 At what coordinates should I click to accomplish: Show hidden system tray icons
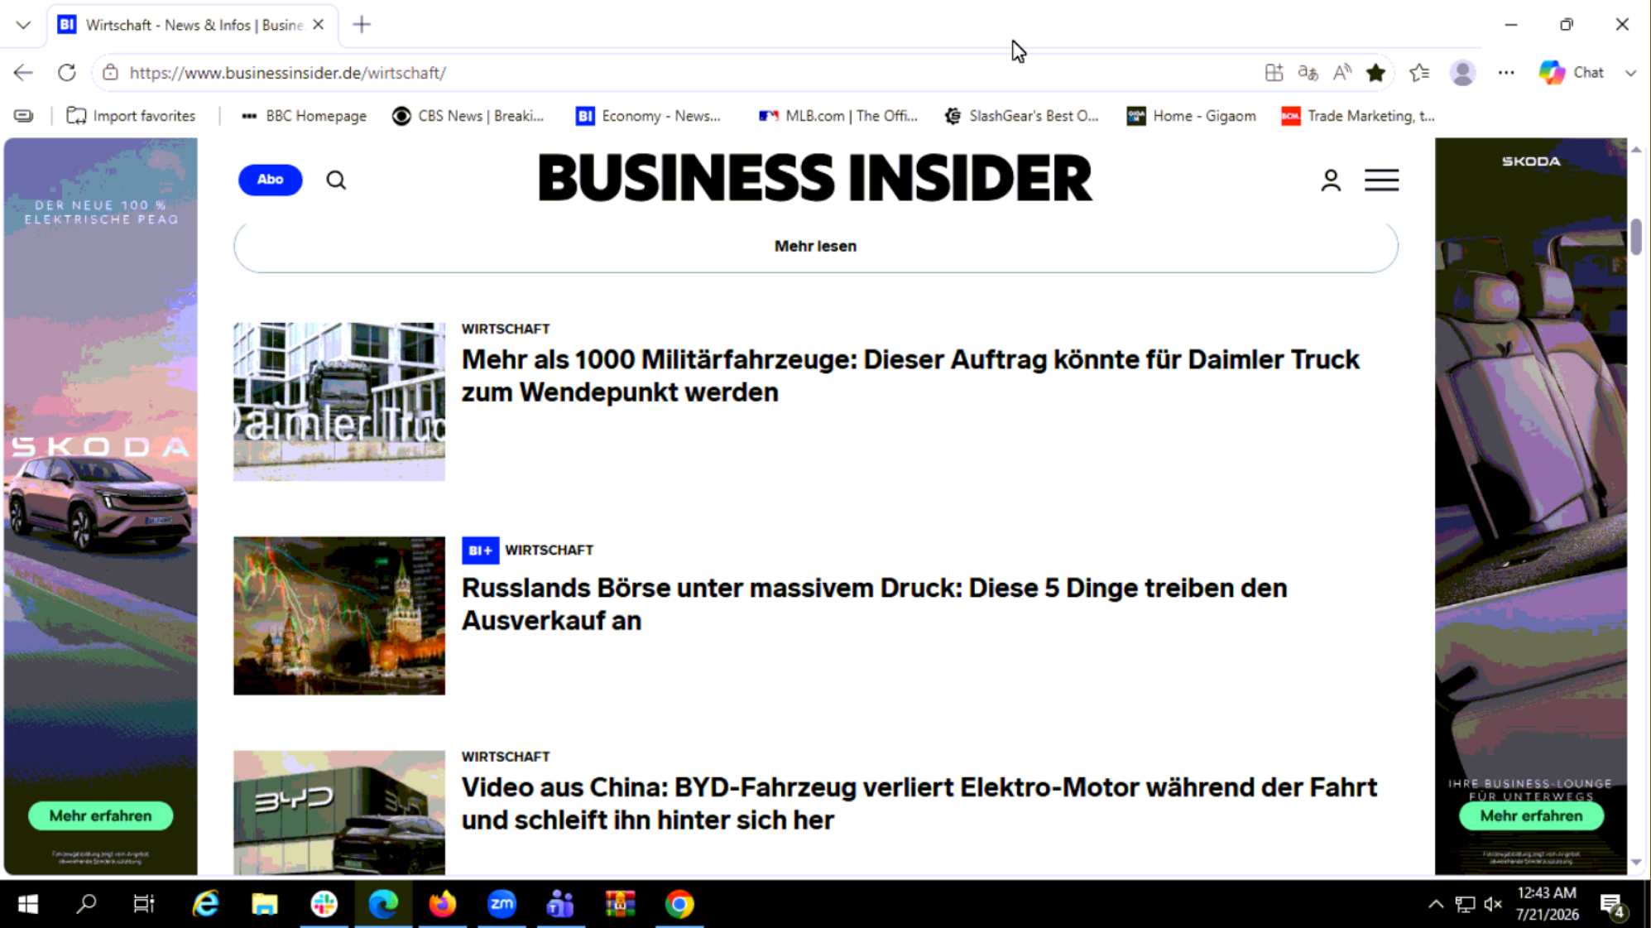[1436, 904]
